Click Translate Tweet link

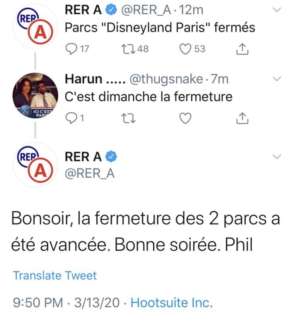tap(55, 275)
